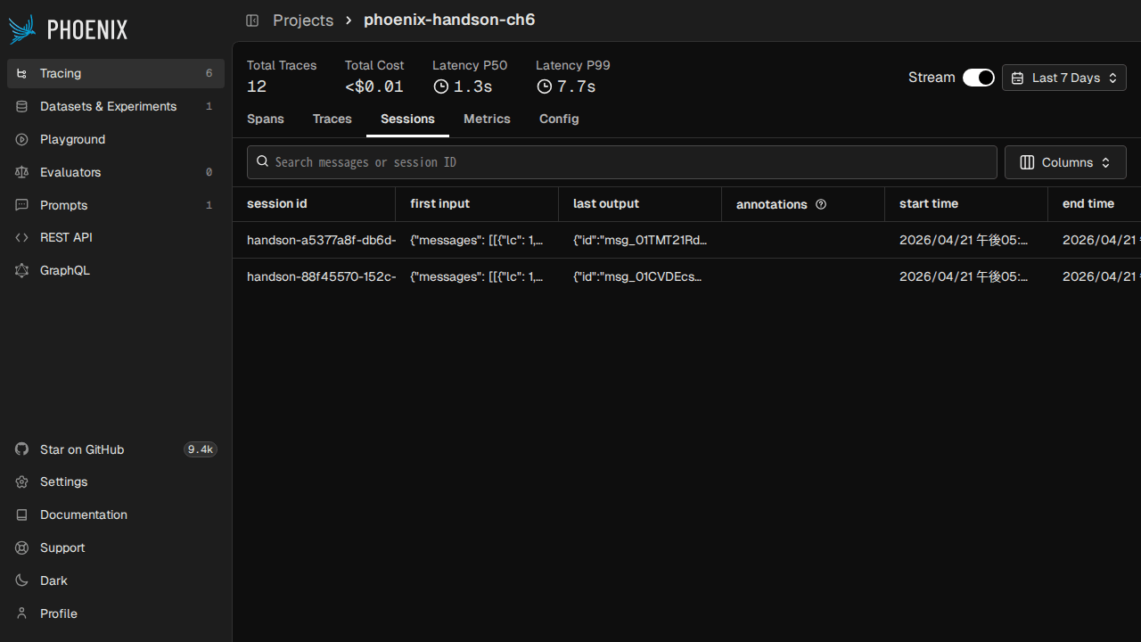1141x642 pixels.
Task: Sort by the end time column header
Action: (x=1095, y=204)
